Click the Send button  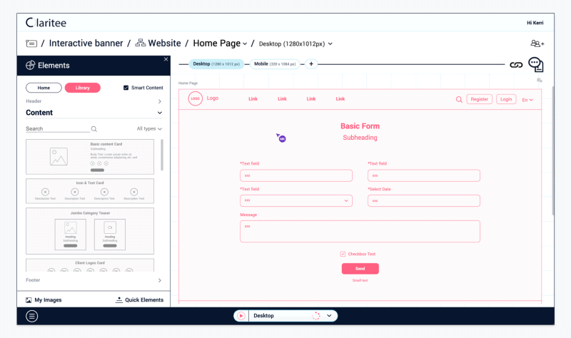coord(360,269)
